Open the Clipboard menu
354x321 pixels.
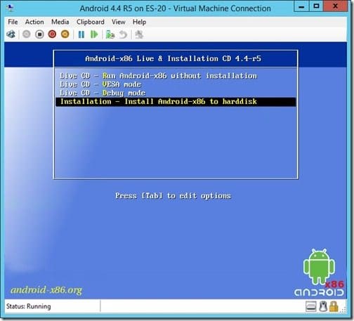coord(91,22)
